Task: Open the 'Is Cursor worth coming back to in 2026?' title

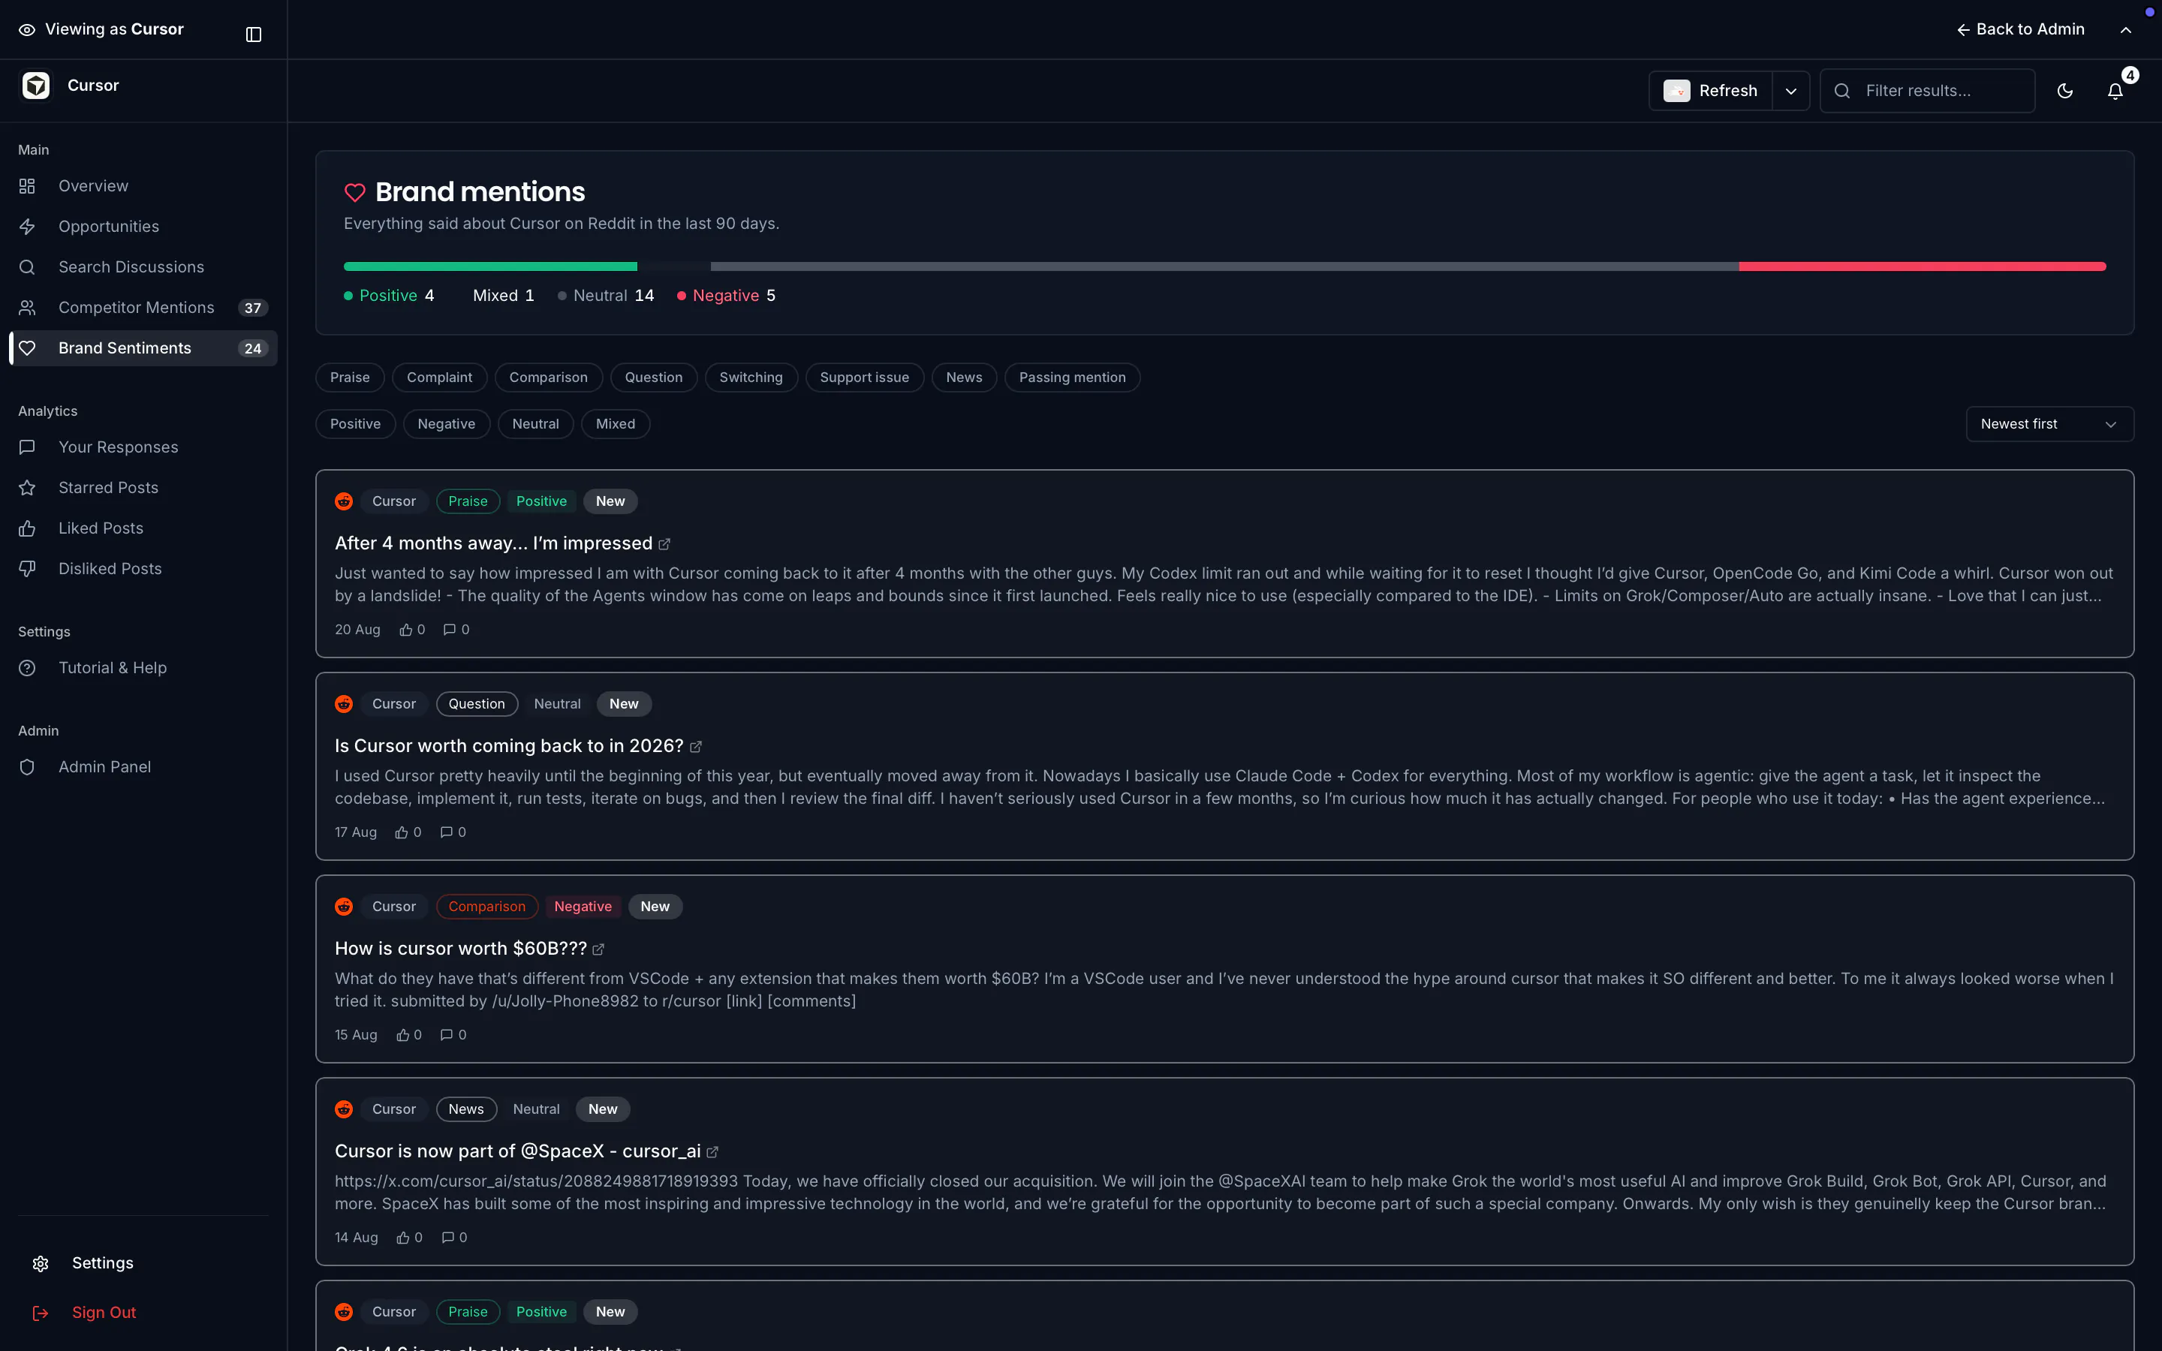Action: click(509, 746)
